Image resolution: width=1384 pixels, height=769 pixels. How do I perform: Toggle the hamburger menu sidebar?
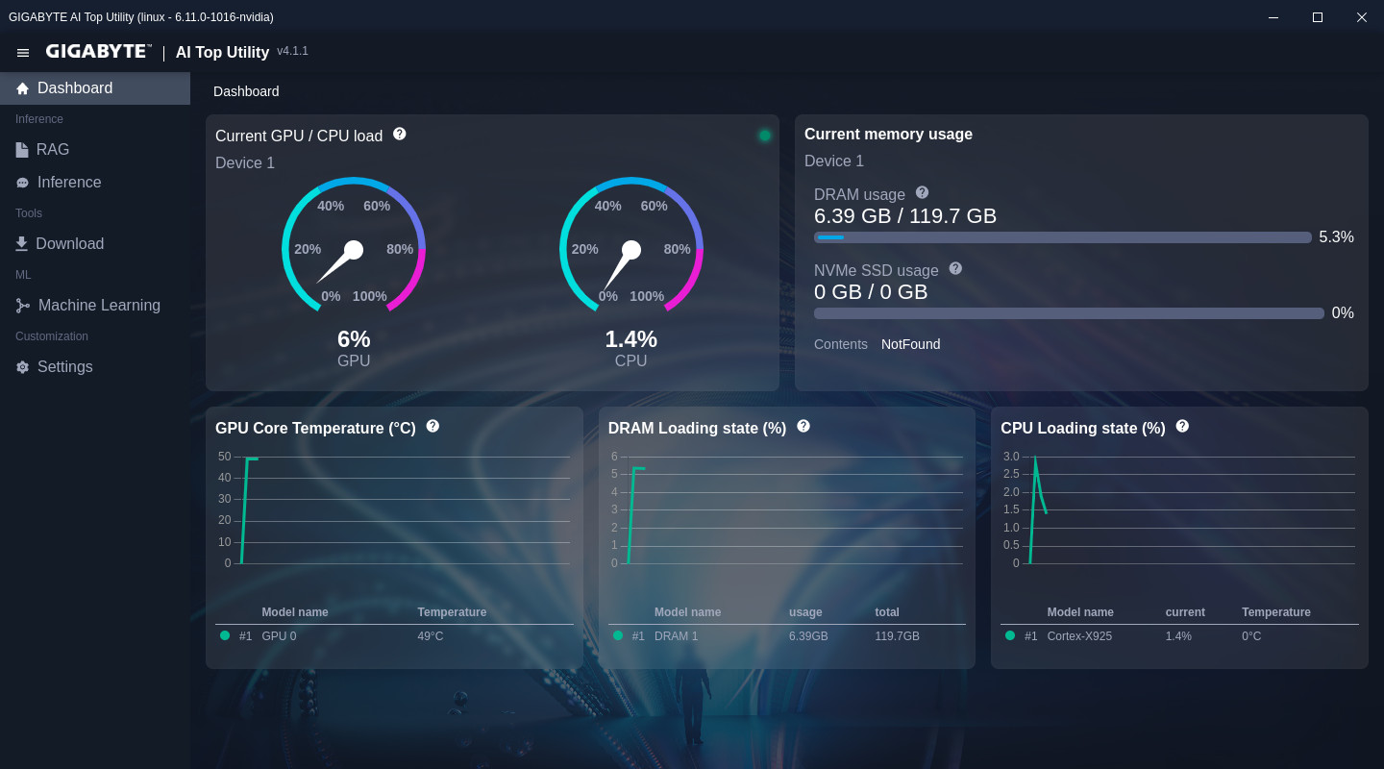click(x=23, y=53)
